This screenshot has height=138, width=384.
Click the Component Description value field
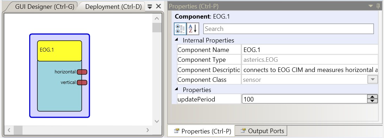310,70
